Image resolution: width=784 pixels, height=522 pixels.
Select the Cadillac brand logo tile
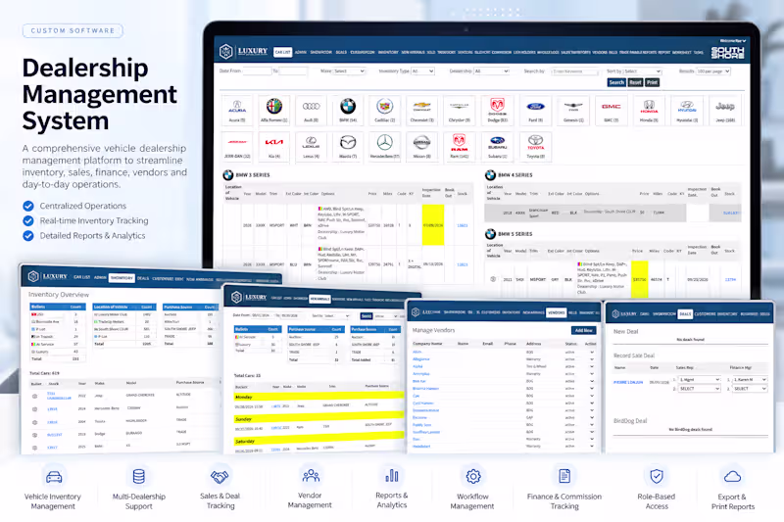(385, 111)
